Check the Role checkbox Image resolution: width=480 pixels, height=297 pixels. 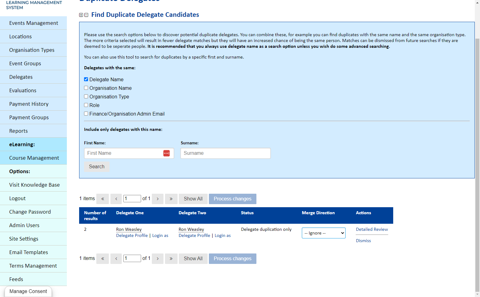[86, 105]
